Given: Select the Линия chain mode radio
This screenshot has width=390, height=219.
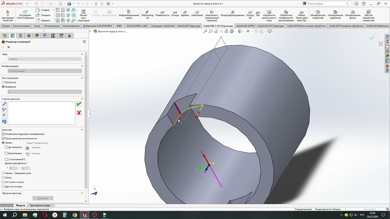Looking at the screenshot, I should pyautogui.click(x=3, y=143).
